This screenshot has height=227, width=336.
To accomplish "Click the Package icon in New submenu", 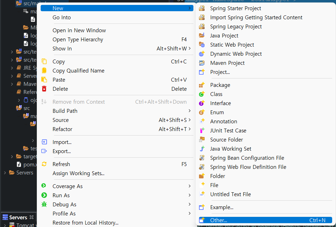I will (x=202, y=85).
